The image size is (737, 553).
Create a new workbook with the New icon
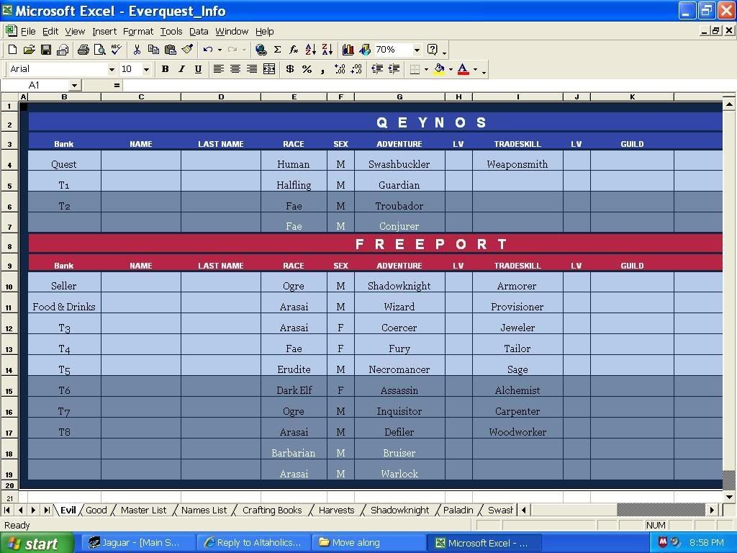coord(13,50)
